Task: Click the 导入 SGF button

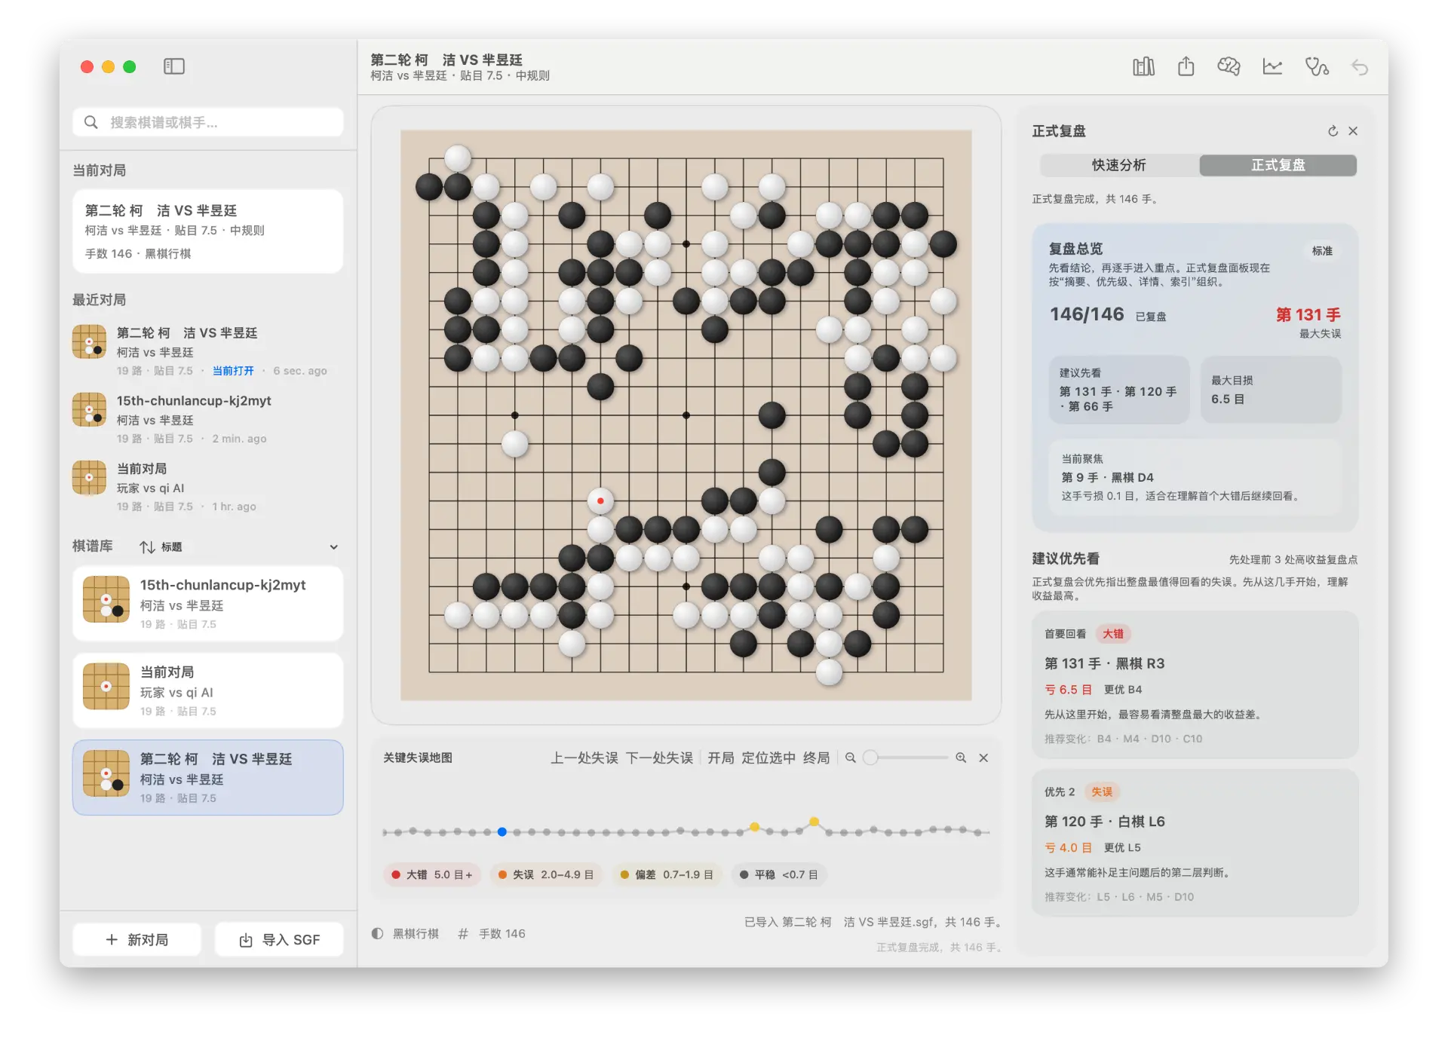Action: 280,939
